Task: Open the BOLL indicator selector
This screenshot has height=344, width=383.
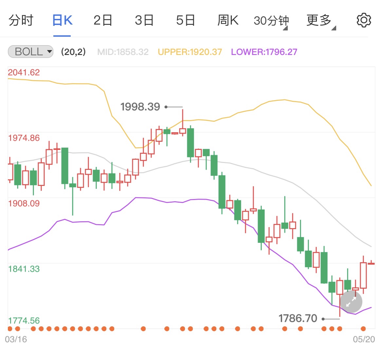Action: tap(31, 51)
